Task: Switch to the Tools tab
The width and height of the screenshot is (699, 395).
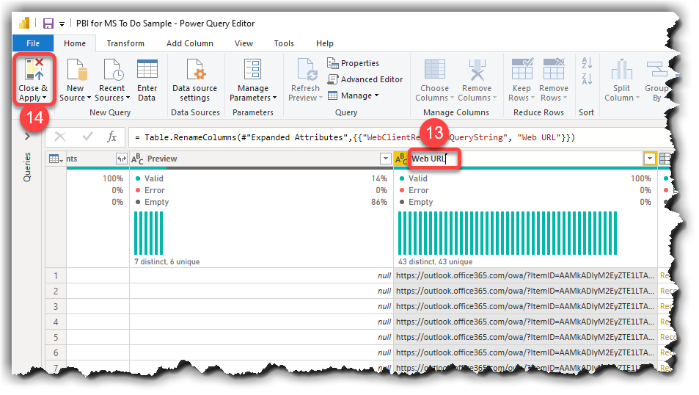Action: 284,43
